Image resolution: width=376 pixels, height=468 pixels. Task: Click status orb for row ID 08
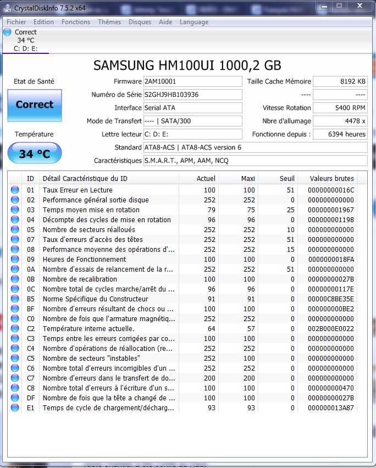tap(15, 249)
